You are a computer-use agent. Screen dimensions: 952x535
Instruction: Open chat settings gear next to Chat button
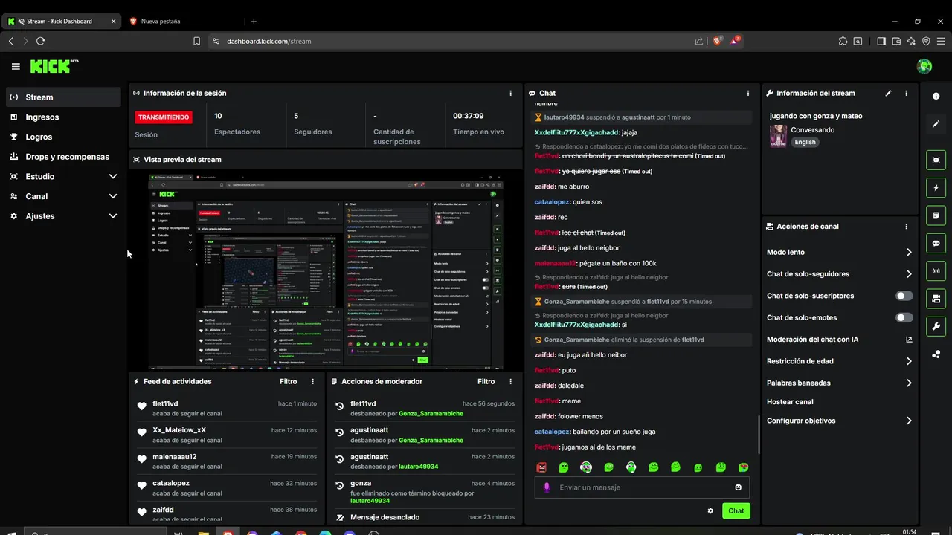tap(710, 510)
